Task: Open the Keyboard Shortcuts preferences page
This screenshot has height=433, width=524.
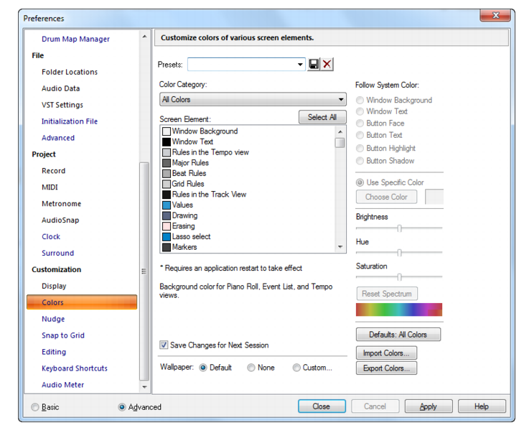Action: tap(75, 368)
